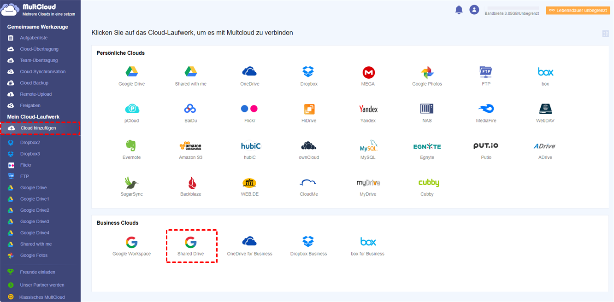The image size is (614, 302).
Task: Open the FTP drive in sidebar
Action: [24, 176]
